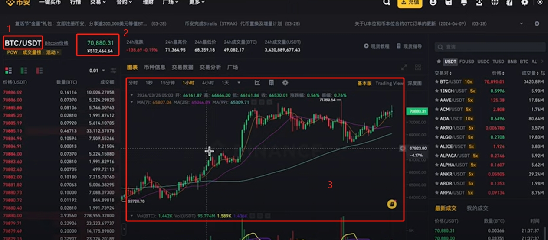
Task: Select the BNB market tab
Action: [512, 62]
